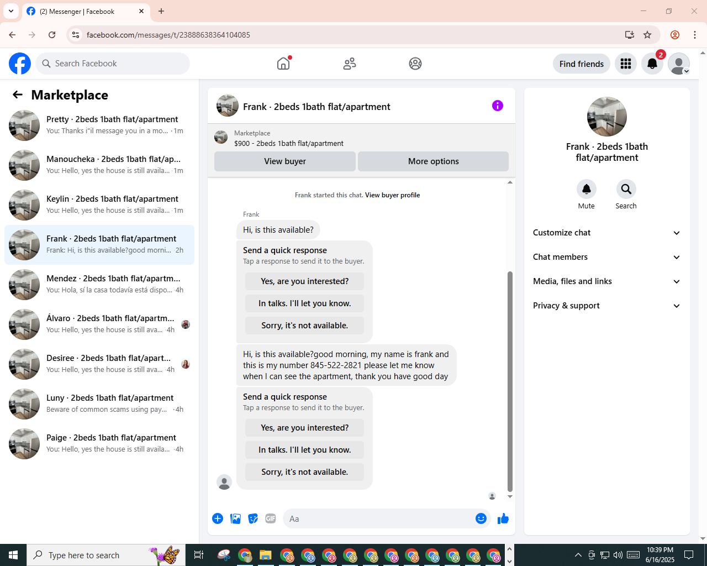Send second "Yes, are you interested?" quick response

305,428
